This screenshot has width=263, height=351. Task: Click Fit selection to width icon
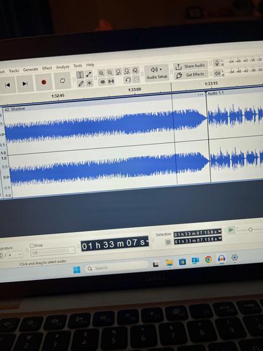118,72
